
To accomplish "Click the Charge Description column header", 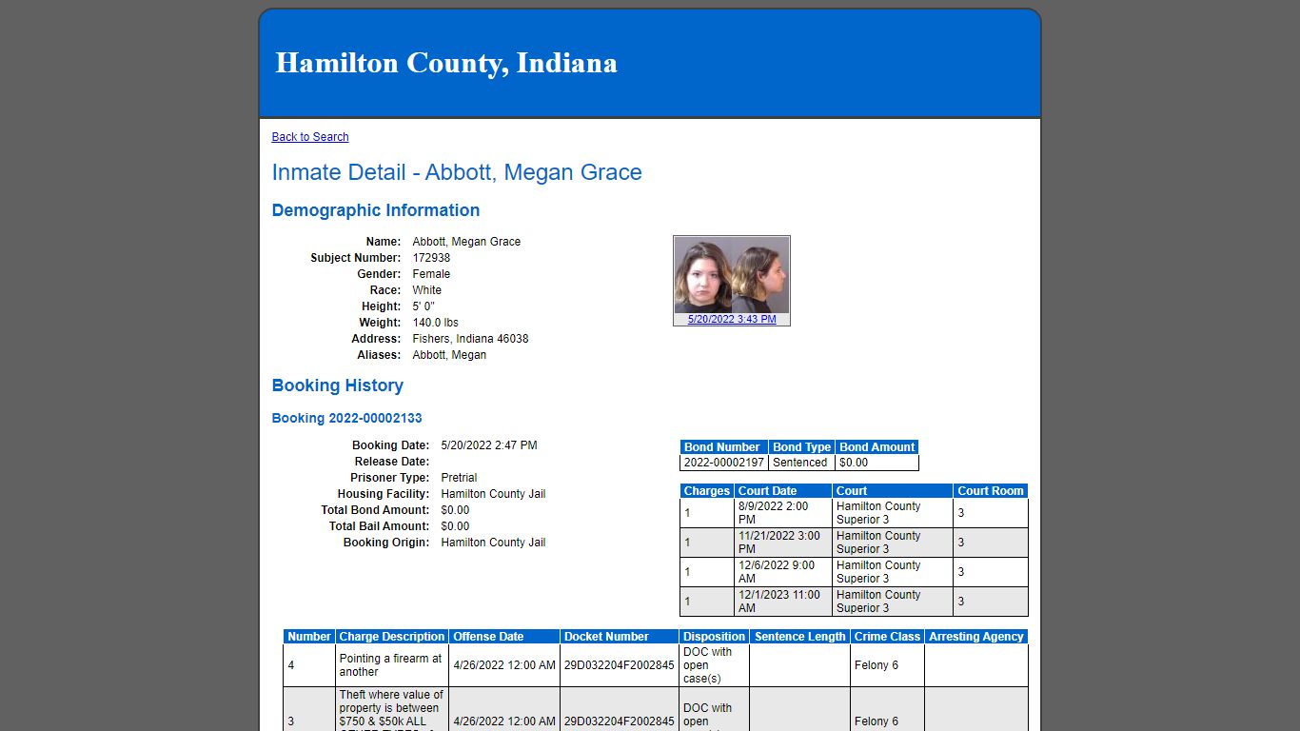I will tap(392, 637).
